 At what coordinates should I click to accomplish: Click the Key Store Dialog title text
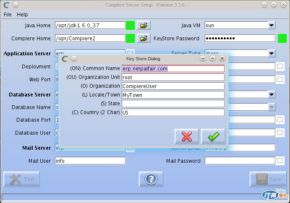[143, 59]
